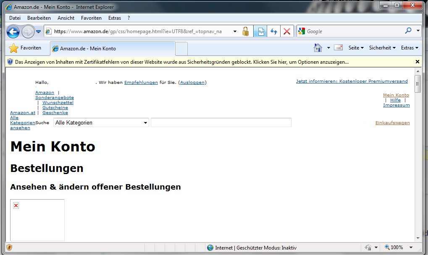Click the Home page house icon

coord(318,48)
